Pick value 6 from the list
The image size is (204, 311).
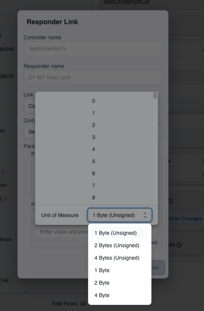coord(93,174)
